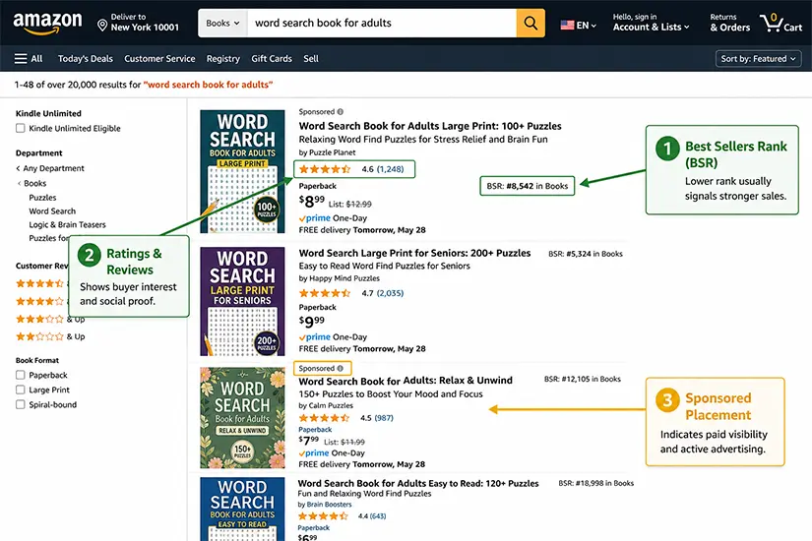The width and height of the screenshot is (812, 541).
Task: View the 643 reviews link
Action: click(x=378, y=516)
